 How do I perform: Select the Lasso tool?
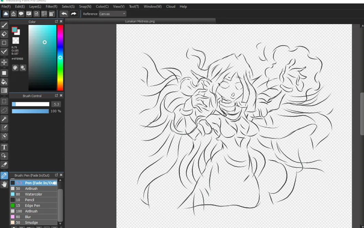[4, 110]
